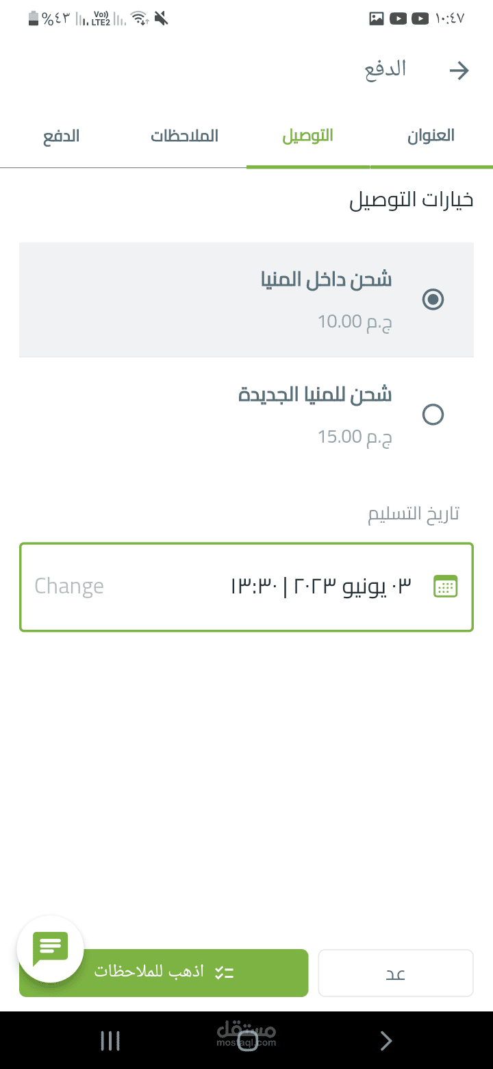Select شحن داخل المنيا radio button

(433, 299)
